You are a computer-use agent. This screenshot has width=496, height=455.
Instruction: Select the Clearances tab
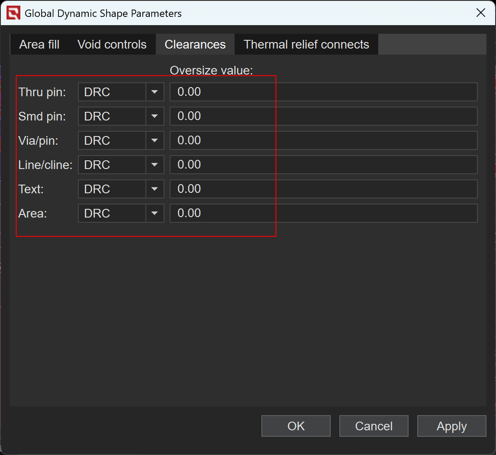point(195,45)
